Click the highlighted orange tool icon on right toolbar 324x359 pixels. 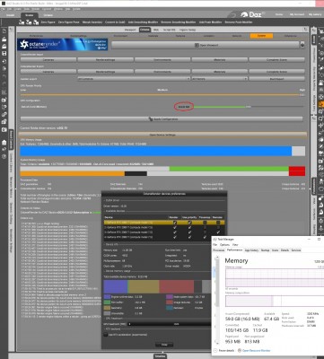click(320, 104)
